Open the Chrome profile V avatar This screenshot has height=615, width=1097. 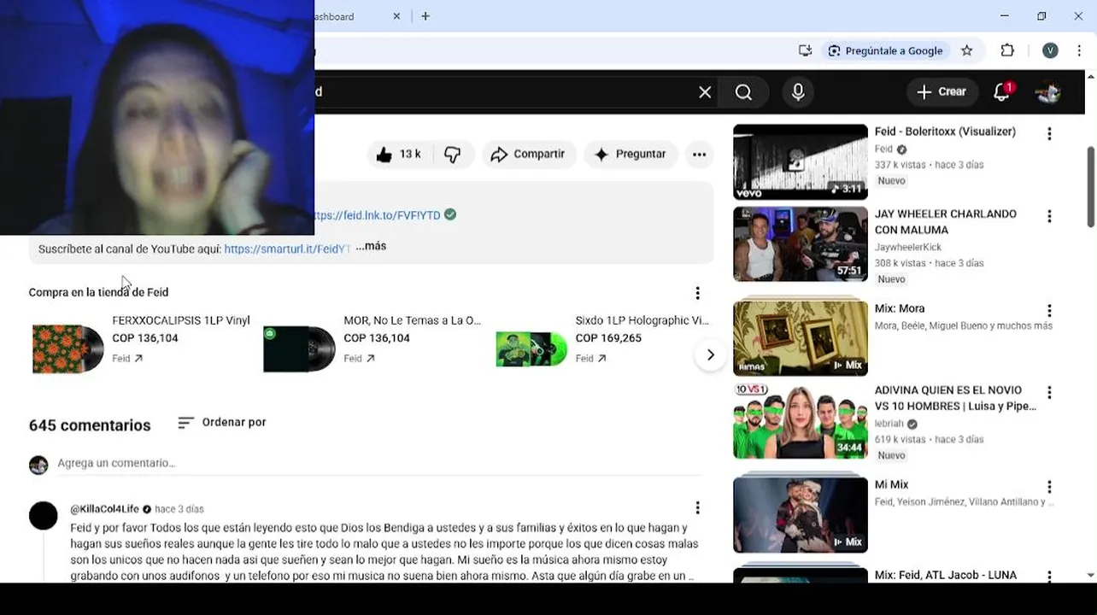[1050, 50]
